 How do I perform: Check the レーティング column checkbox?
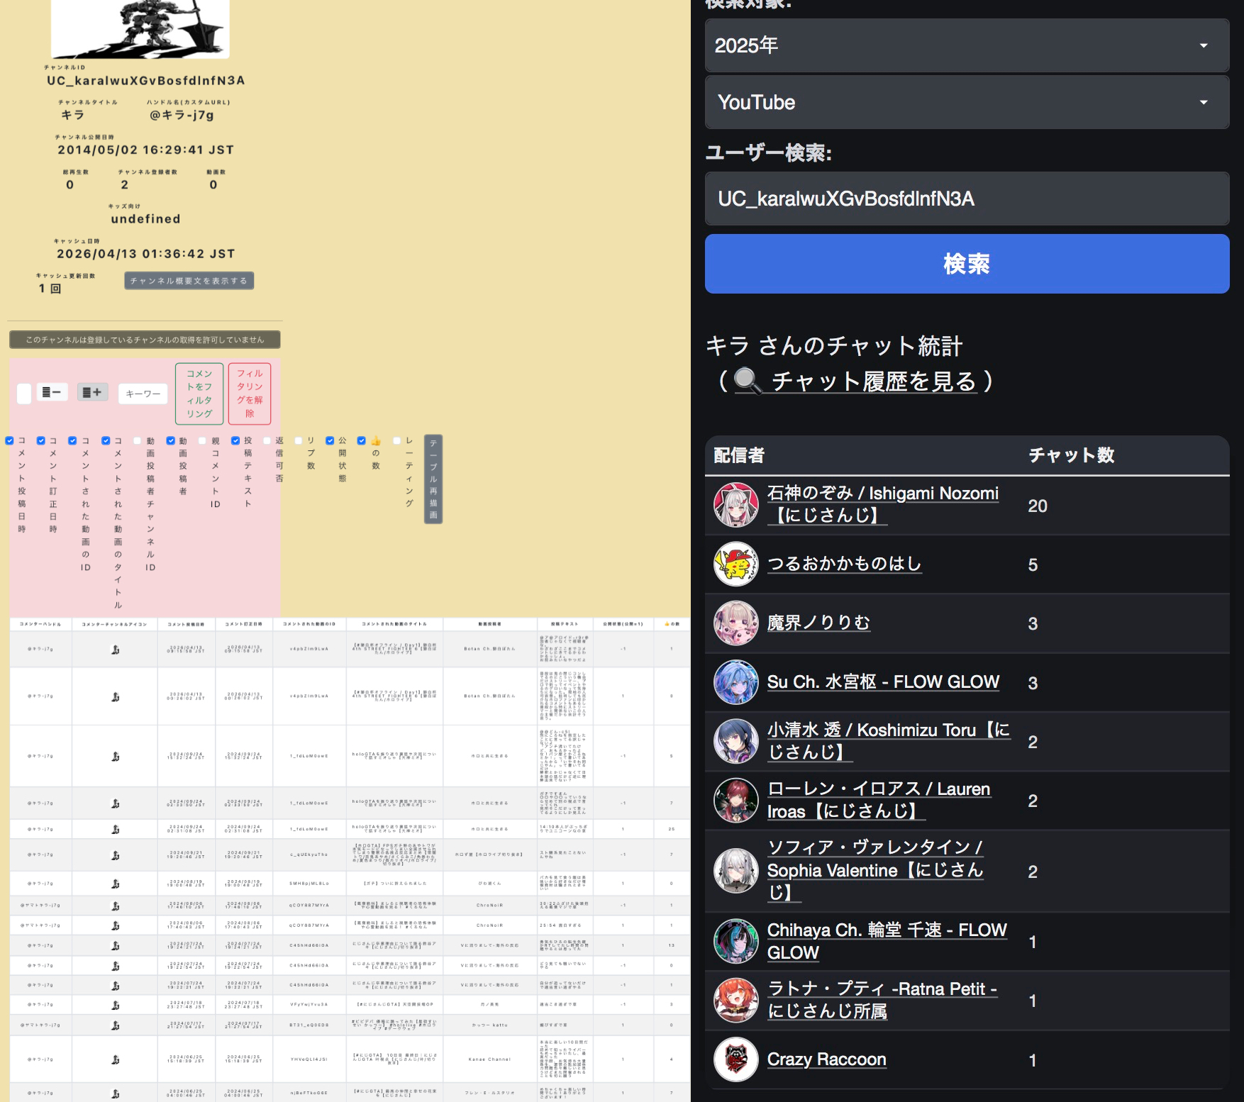(397, 441)
